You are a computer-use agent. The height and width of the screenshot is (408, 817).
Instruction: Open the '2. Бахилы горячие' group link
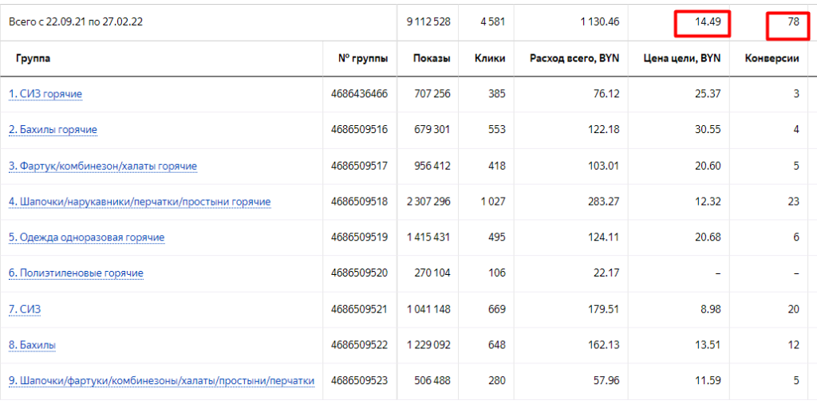53,130
